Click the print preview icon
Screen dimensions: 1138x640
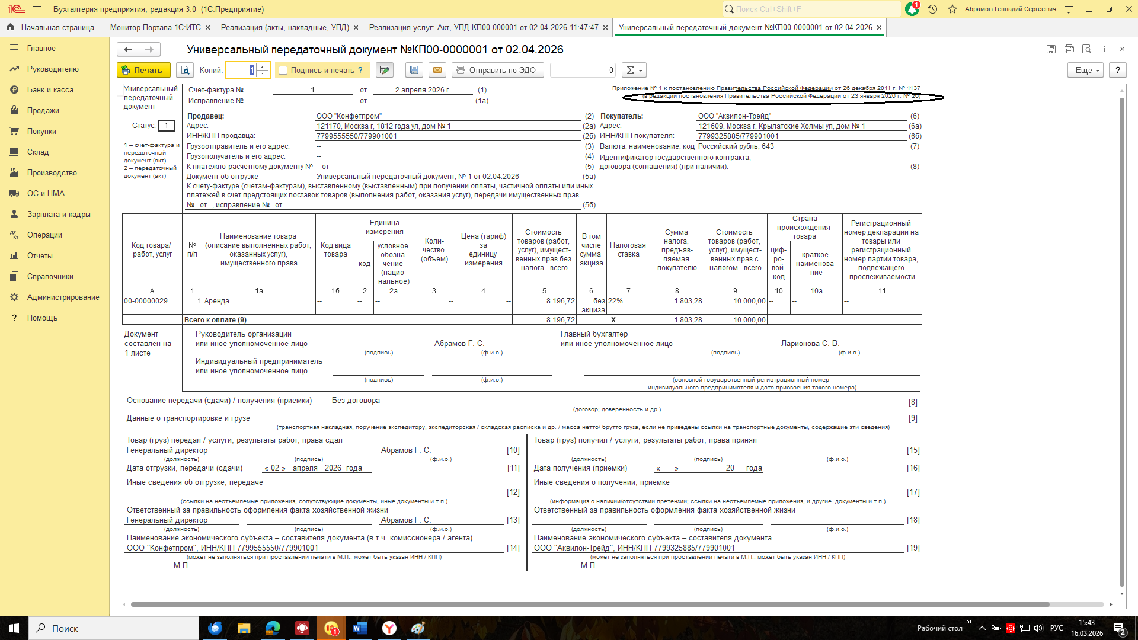(185, 70)
